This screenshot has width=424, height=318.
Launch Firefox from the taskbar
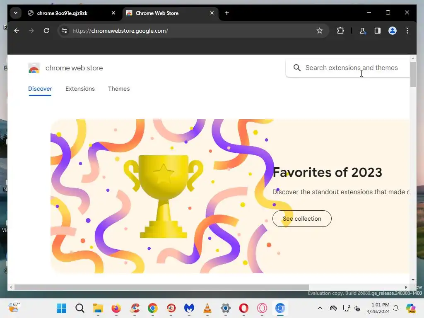pyautogui.click(x=116, y=308)
